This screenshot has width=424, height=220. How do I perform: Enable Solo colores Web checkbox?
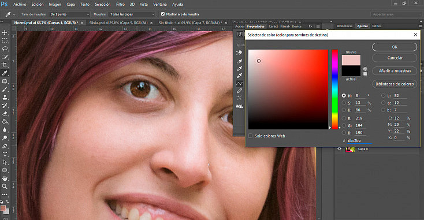250,136
